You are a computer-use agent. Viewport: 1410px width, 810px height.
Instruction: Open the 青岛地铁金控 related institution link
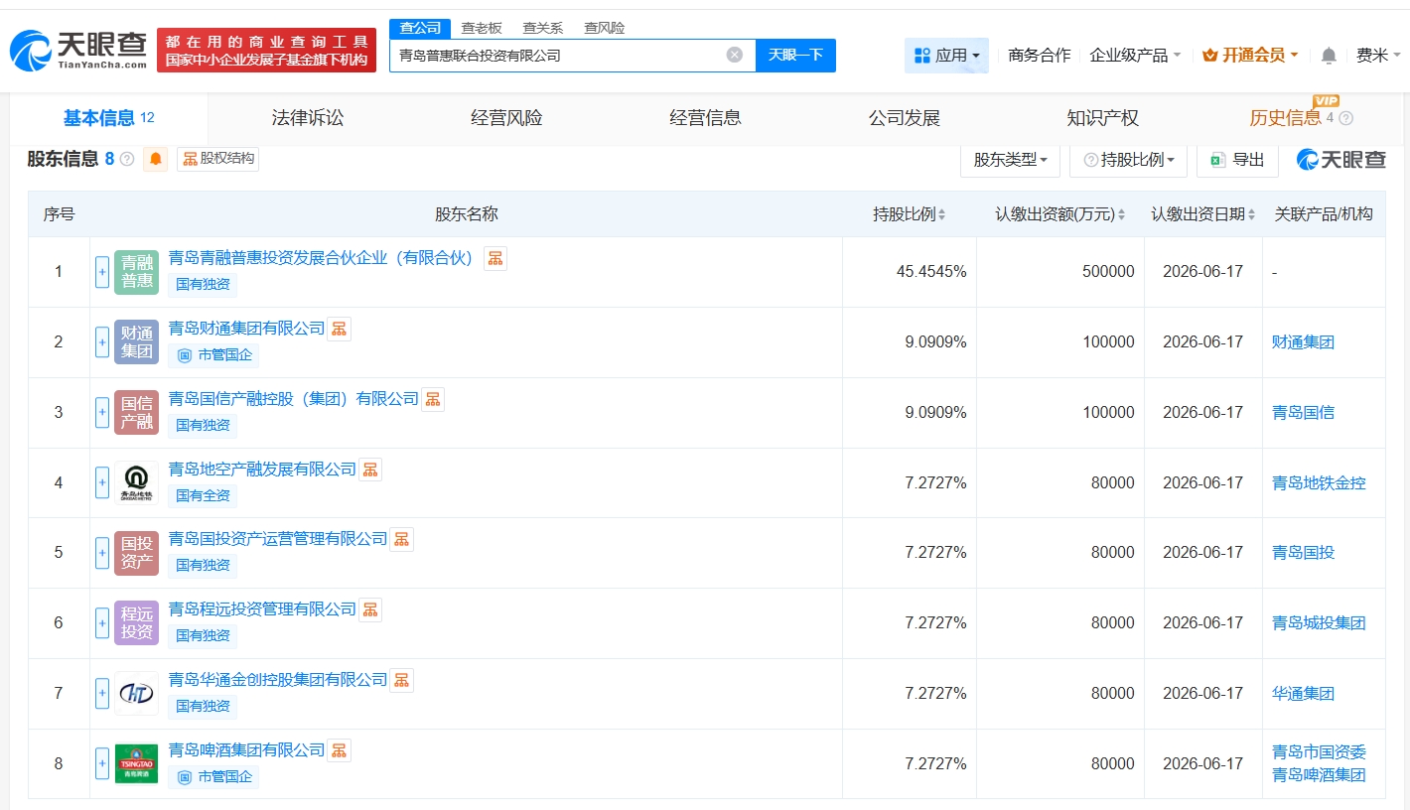point(1319,483)
